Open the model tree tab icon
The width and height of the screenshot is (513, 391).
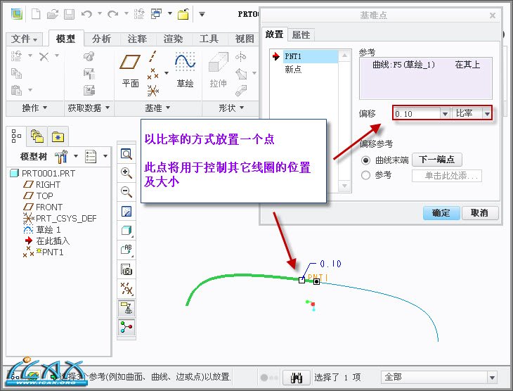pos(16,136)
